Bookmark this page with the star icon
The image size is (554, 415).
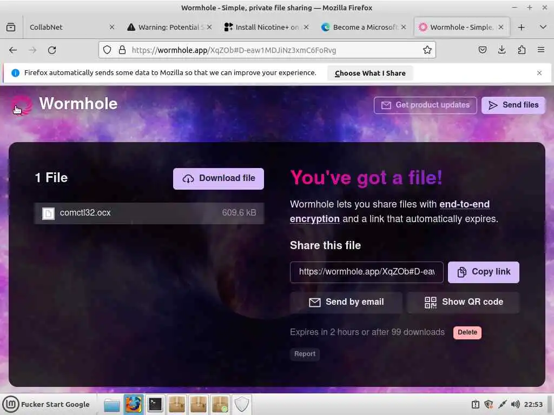pos(427,50)
